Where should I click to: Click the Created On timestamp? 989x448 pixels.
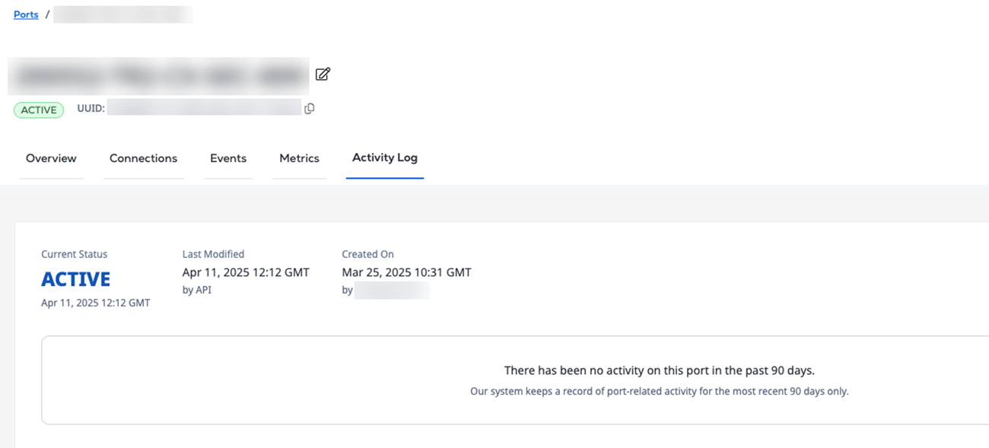pyautogui.click(x=406, y=272)
